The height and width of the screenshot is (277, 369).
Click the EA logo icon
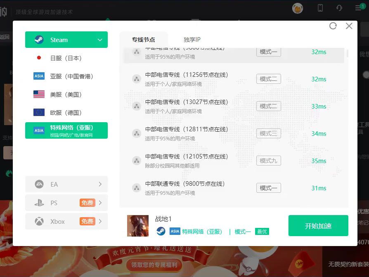coord(39,184)
